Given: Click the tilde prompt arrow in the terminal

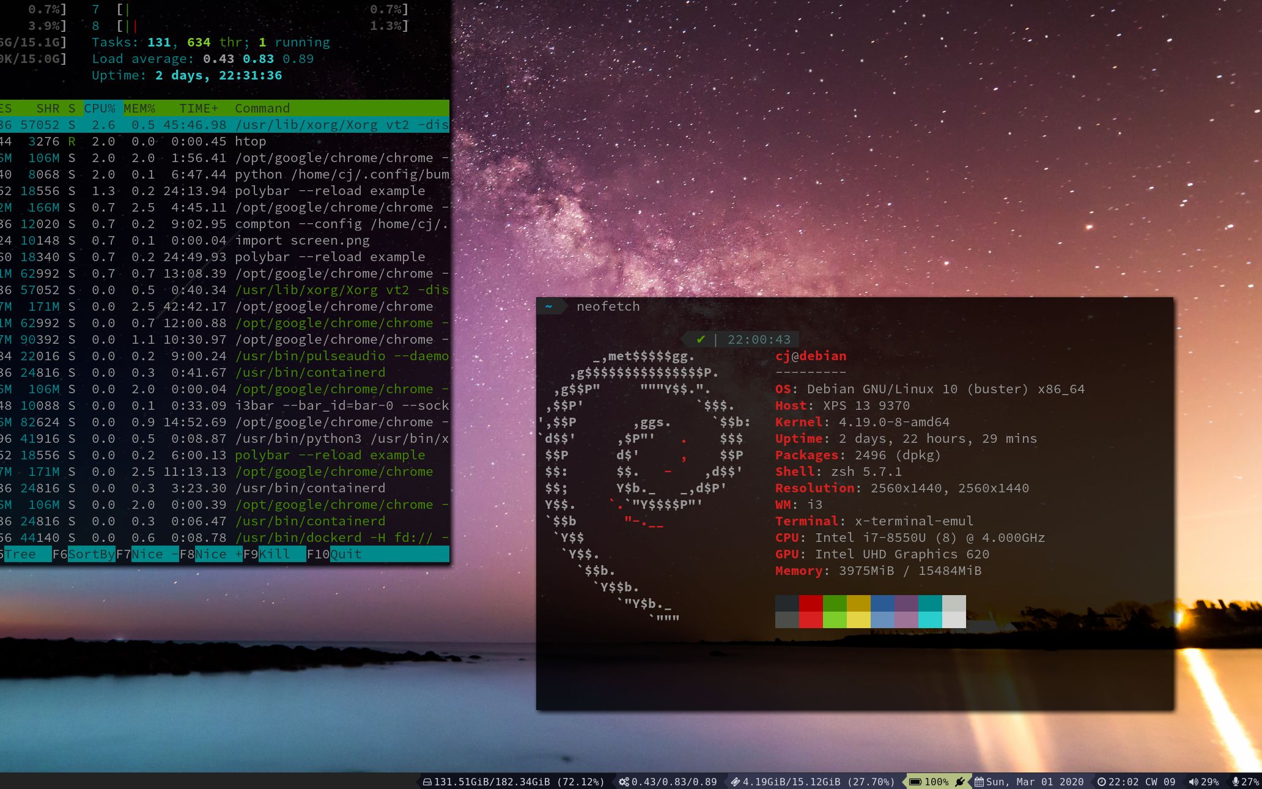Looking at the screenshot, I should [x=549, y=306].
